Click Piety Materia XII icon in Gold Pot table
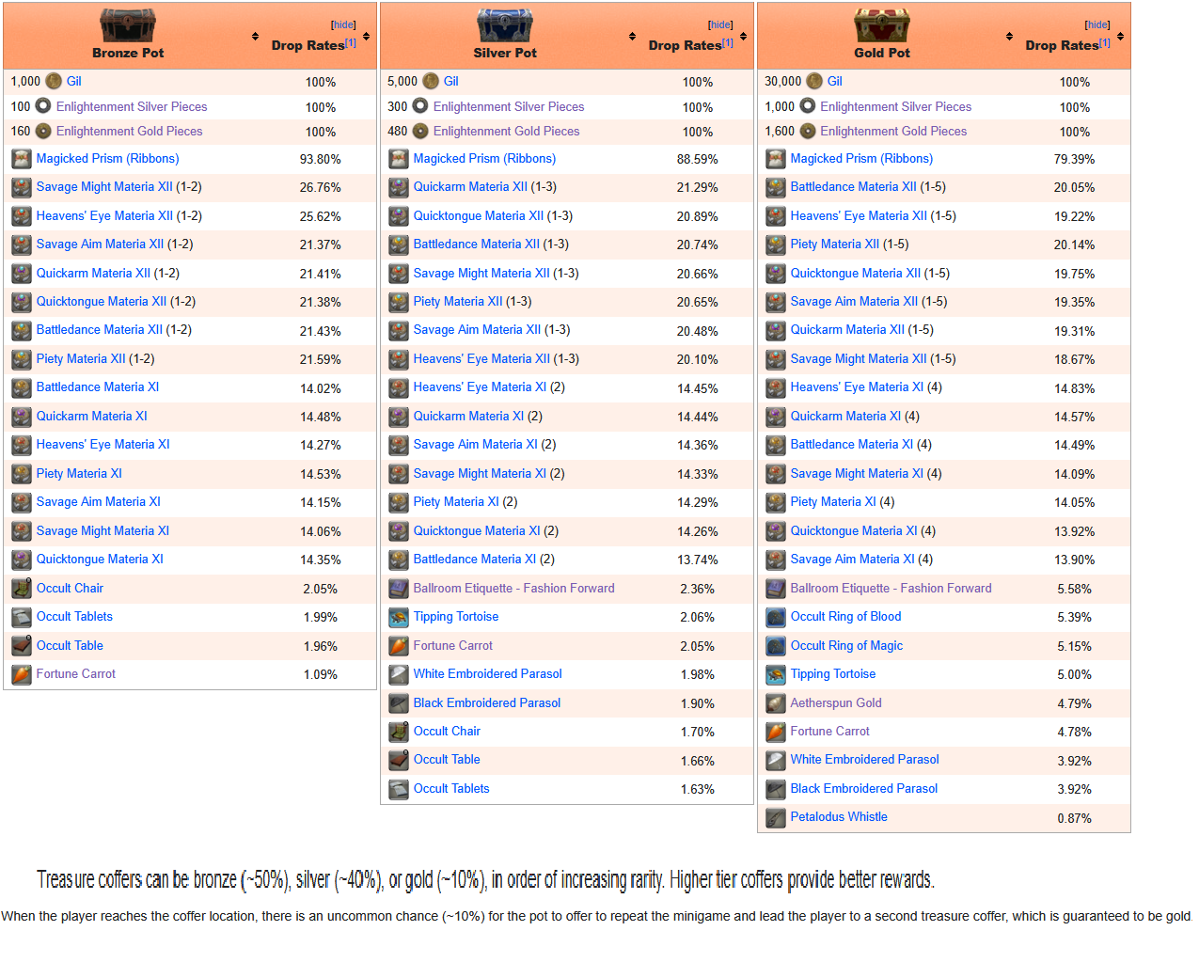This screenshot has width=1199, height=978. click(x=776, y=244)
